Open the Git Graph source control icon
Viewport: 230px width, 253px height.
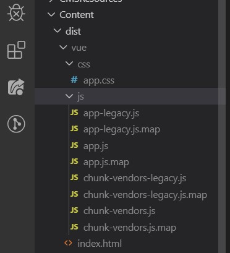coord(16,124)
